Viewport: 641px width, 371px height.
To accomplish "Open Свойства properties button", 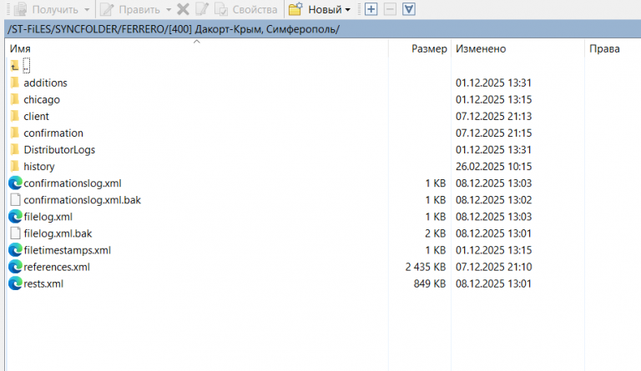I will (245, 9).
